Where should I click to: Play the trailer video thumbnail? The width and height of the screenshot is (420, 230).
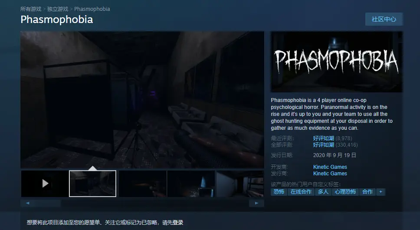(45, 184)
